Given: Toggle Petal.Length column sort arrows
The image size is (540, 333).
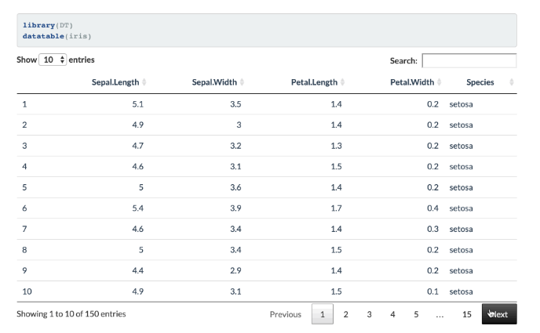Looking at the screenshot, I should [x=342, y=82].
